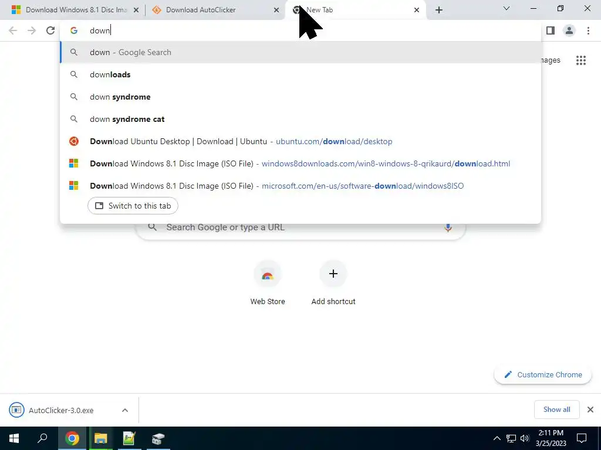Choose the 'down syndrome' suggestion
The width and height of the screenshot is (601, 450).
point(300,97)
